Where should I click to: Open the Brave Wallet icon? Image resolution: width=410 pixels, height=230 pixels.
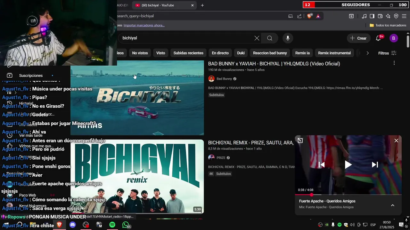380,16
